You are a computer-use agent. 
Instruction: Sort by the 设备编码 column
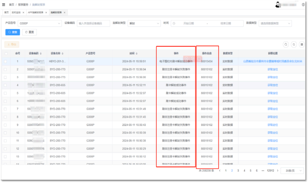tap(41, 53)
